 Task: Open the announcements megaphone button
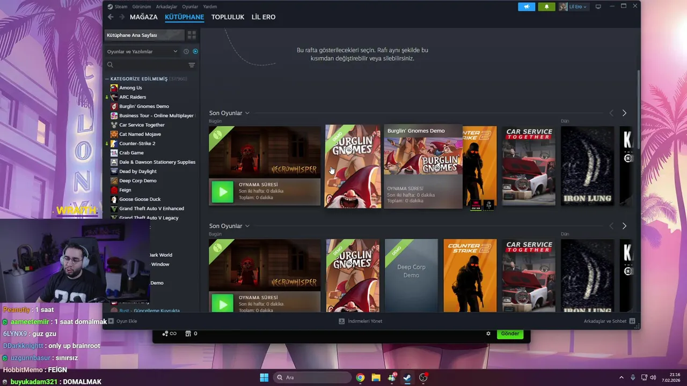click(x=527, y=6)
